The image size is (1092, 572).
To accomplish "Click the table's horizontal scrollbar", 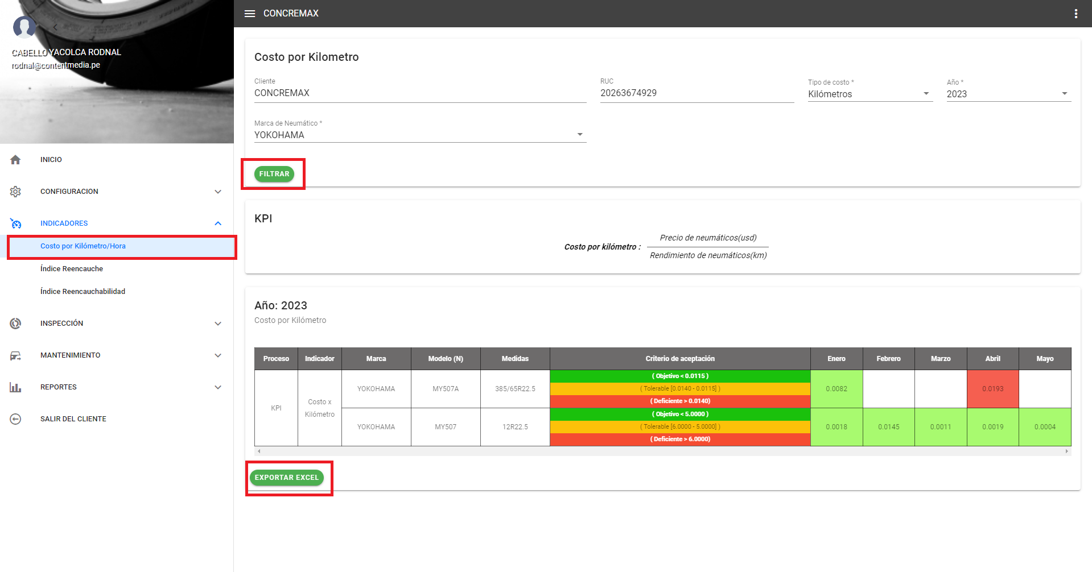I will click(662, 451).
